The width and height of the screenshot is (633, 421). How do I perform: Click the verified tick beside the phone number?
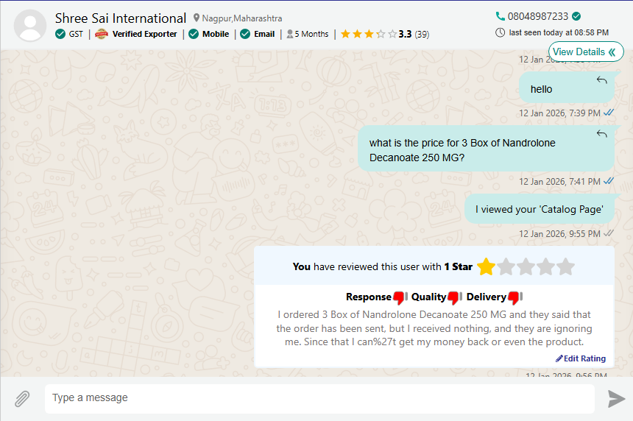coord(576,16)
